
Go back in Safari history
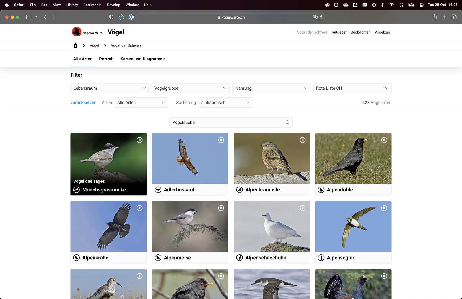pos(45,17)
